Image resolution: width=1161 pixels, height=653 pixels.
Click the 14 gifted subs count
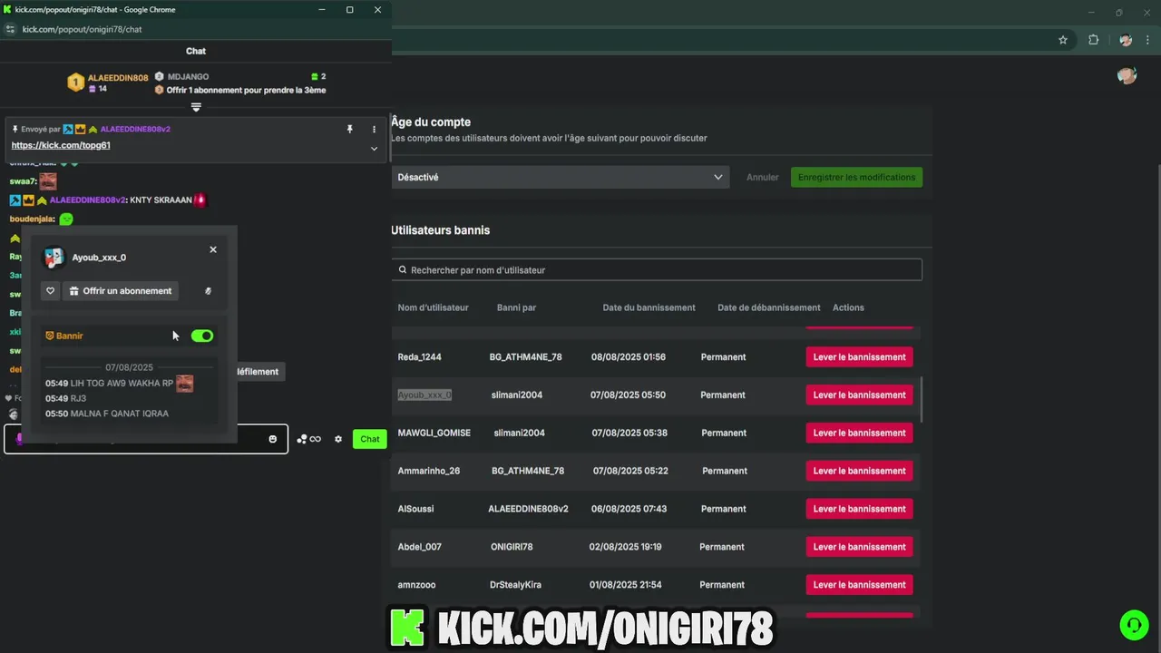98,89
